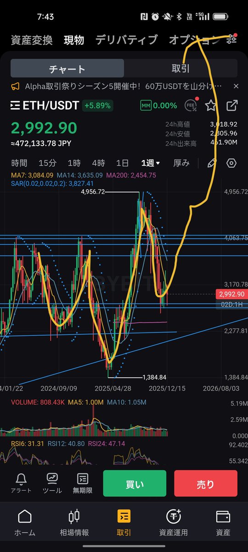Open the Depth (厚み) view
248x552 pixels.
point(181,163)
